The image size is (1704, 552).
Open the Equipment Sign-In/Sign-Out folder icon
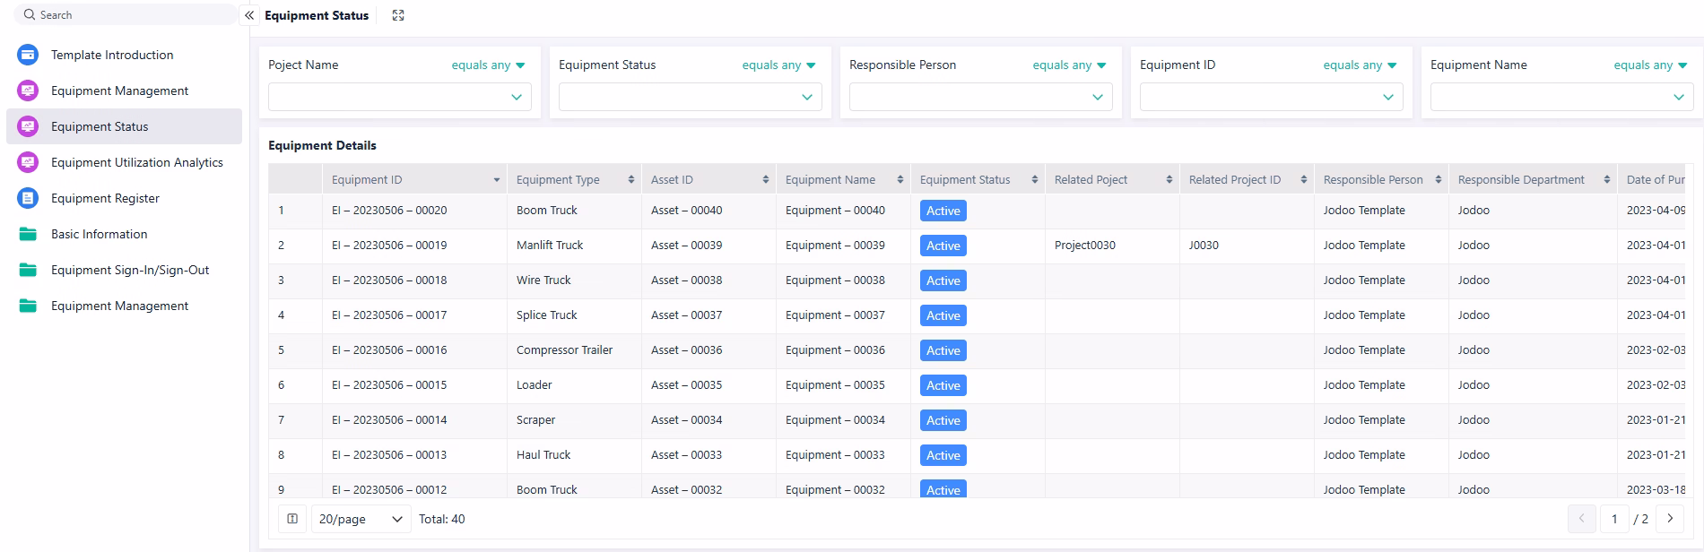click(x=28, y=270)
